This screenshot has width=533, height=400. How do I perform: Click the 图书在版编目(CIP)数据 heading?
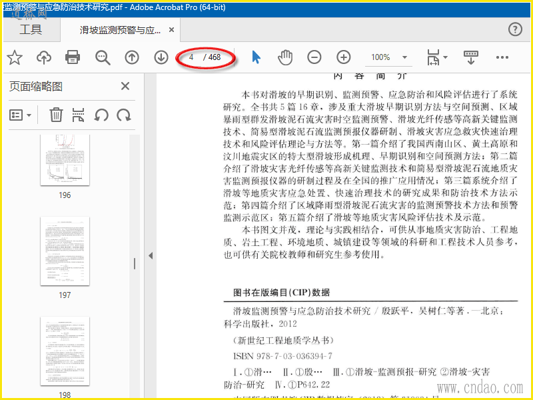tap(281, 293)
